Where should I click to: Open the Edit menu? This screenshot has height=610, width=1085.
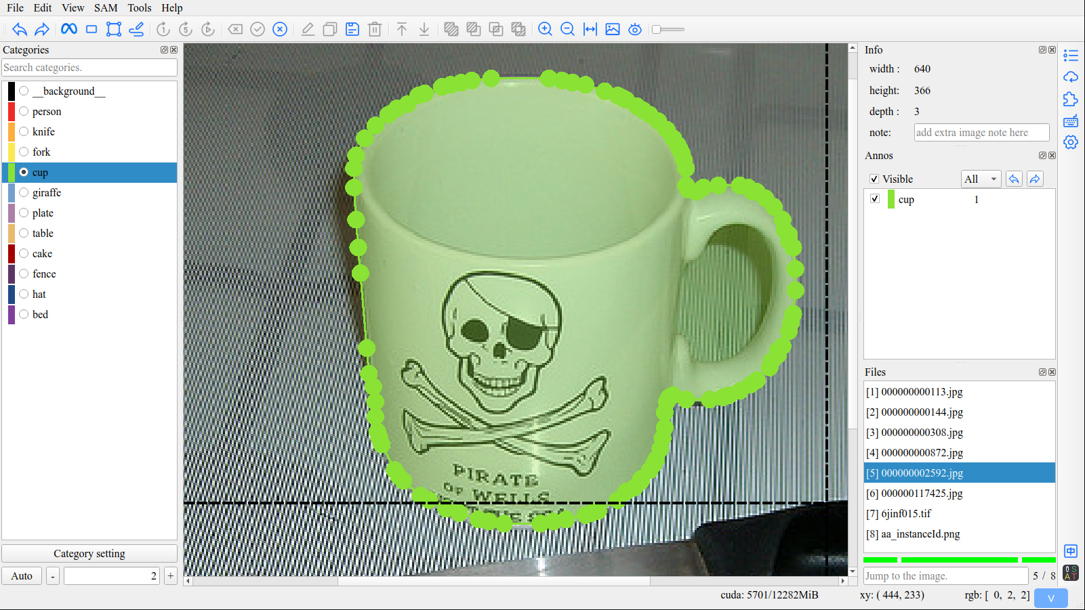(43, 7)
